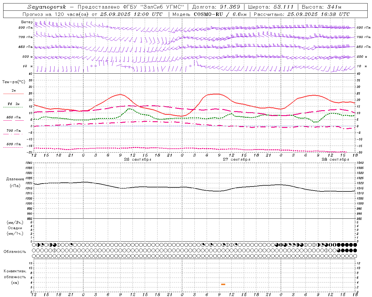Select the text Предоставлено ФГБУ "ЗапСиб УГМС"
Screen dimensions: 372x297
tap(131, 7)
